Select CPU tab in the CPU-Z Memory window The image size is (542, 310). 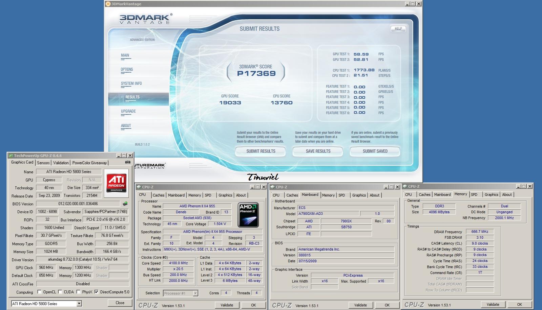pos(409,194)
